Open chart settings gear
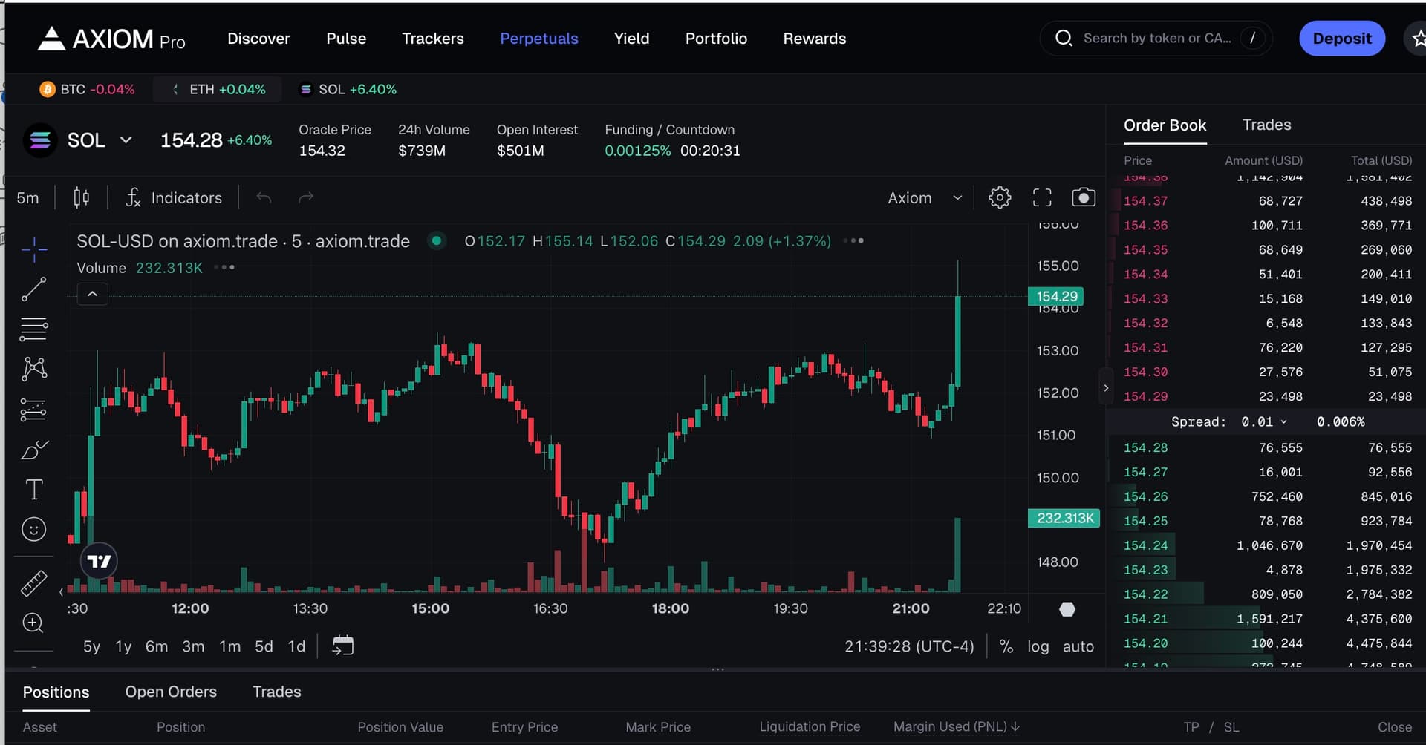The width and height of the screenshot is (1426, 745). tap(1000, 197)
